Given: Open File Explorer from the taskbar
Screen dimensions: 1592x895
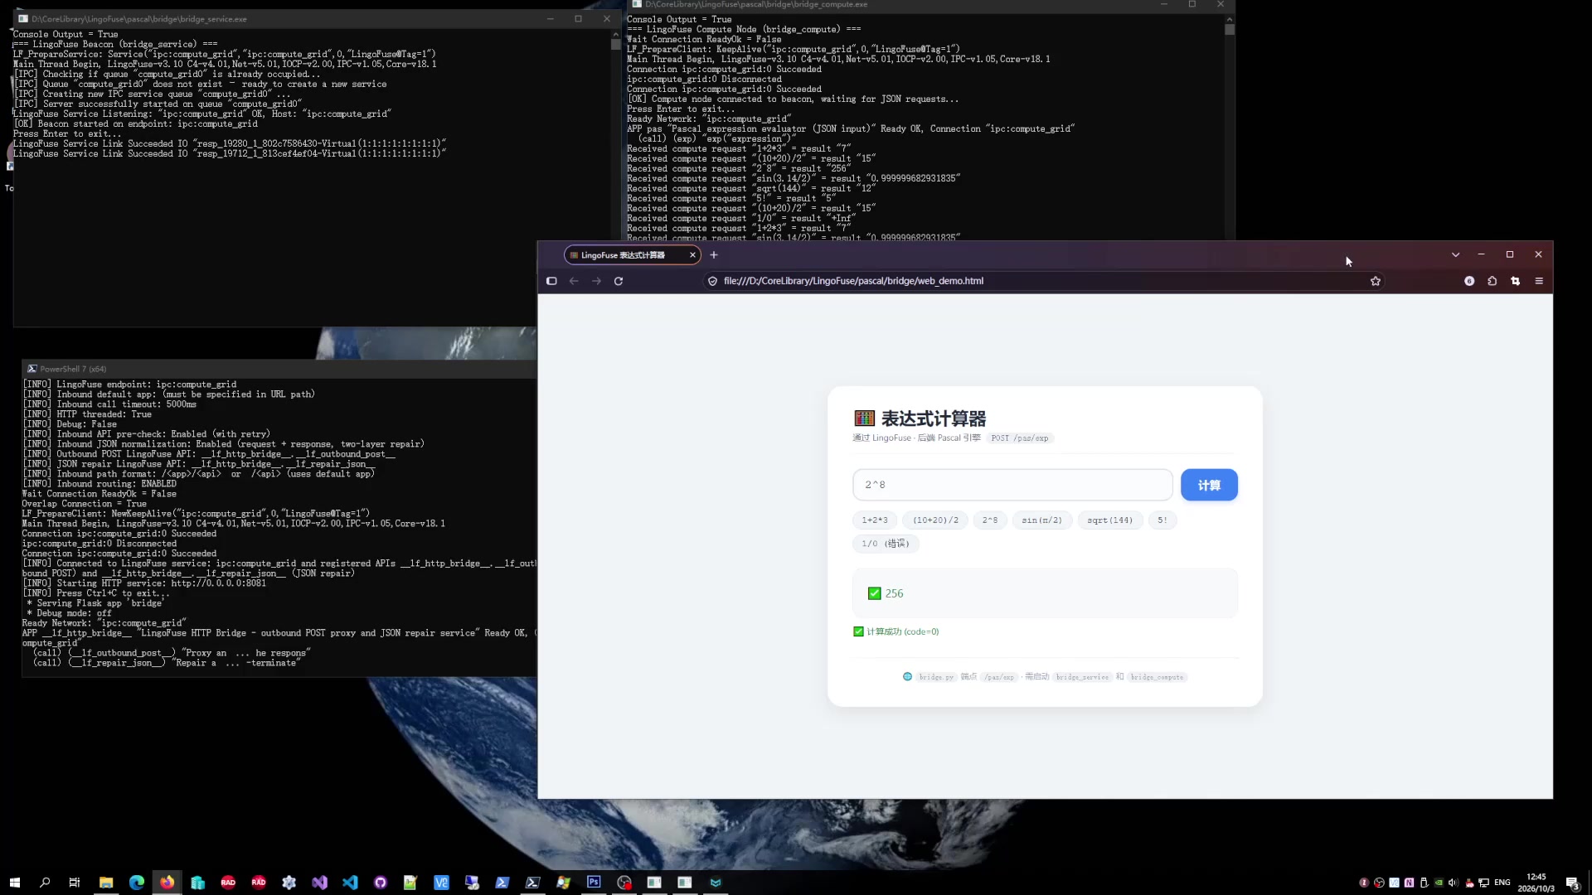Looking at the screenshot, I should coord(106,883).
